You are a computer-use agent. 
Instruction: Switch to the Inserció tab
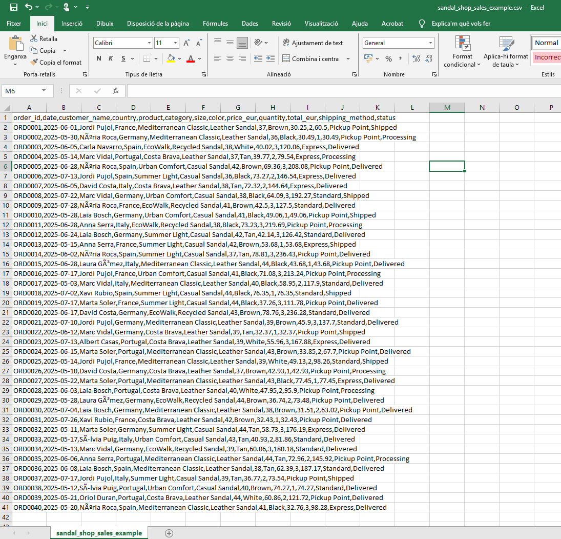72,24
